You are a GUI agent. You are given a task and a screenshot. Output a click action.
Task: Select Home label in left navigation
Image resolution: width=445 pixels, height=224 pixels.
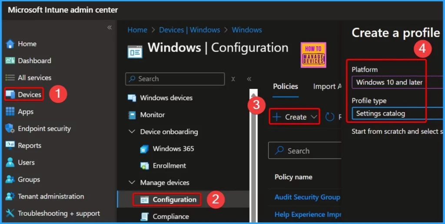point(27,44)
